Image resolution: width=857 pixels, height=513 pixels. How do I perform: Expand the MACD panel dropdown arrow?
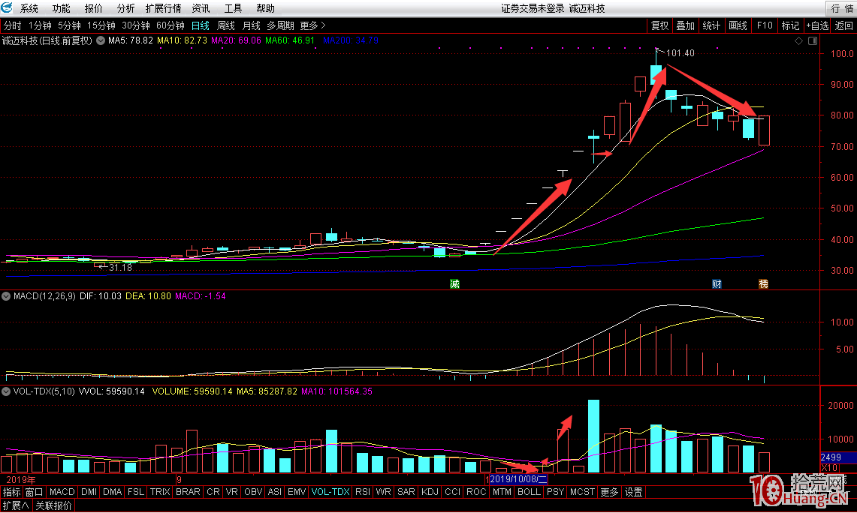coord(6,296)
